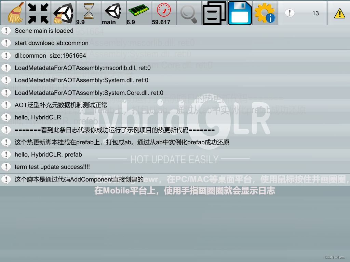The width and height of the screenshot is (350, 262).
Task: Click info icon beside 'AOT泛型补充元数据机制测试正常'
Action: pyautogui.click(x=6, y=105)
